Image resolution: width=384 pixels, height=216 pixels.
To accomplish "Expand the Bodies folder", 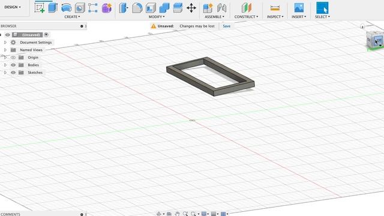I will point(5,65).
